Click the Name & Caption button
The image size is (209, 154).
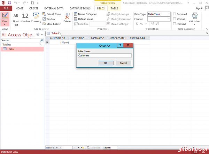pyautogui.click(x=86, y=14)
